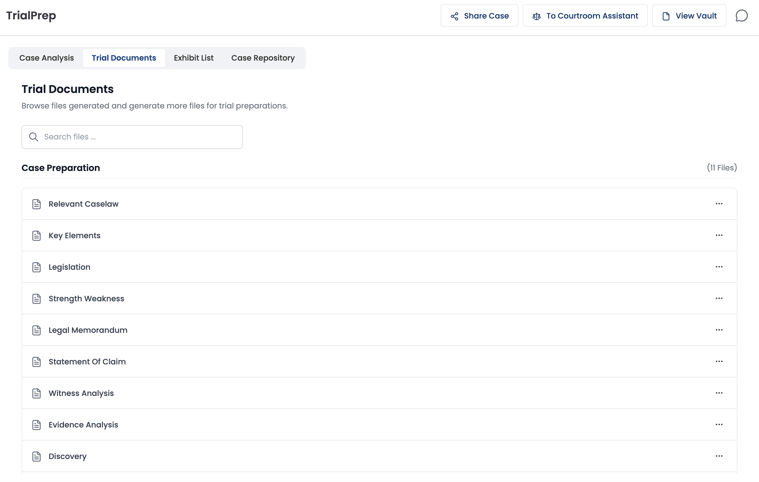Viewport: 759px width, 482px height.
Task: Click the Legislation file icon
Action: click(37, 267)
